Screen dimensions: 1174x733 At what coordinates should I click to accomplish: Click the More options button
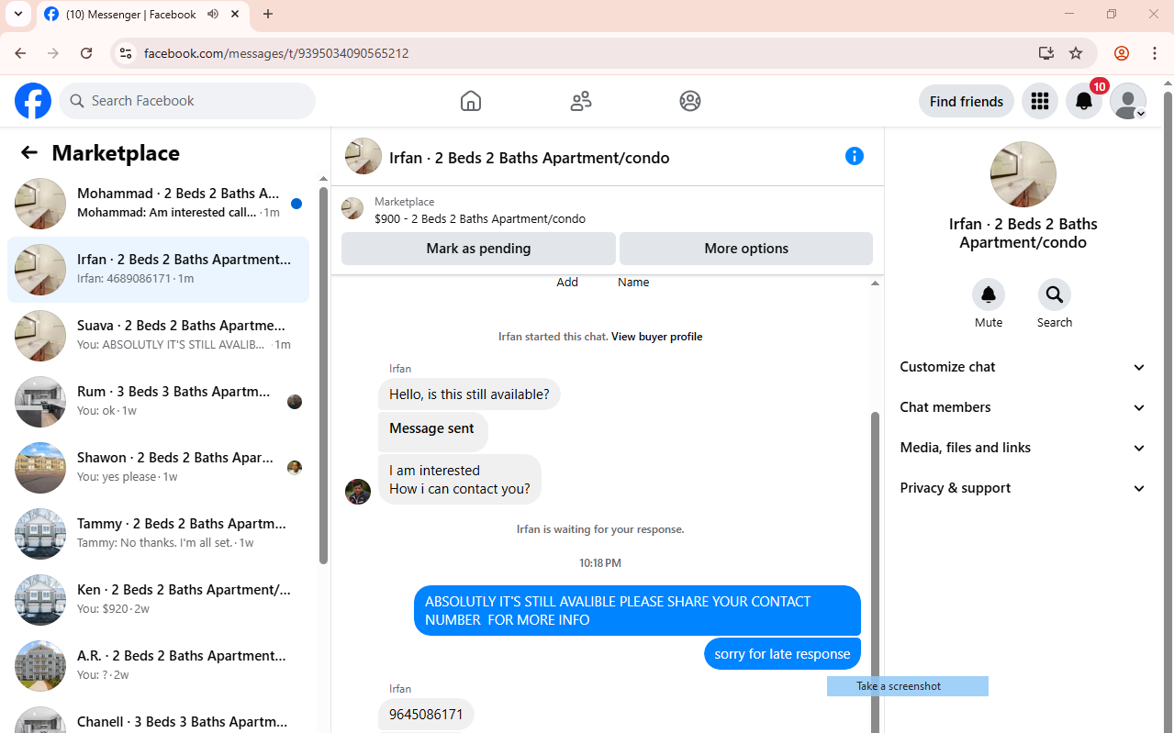pyautogui.click(x=746, y=249)
